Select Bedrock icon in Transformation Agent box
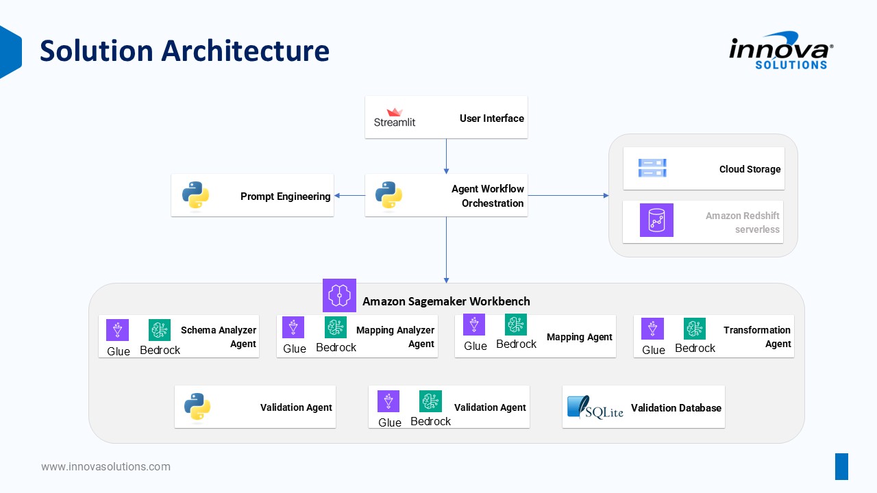The width and height of the screenshot is (877, 493). pyautogui.click(x=695, y=329)
